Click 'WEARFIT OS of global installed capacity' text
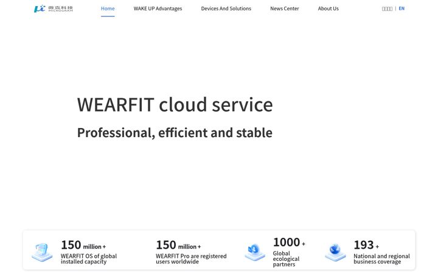438x273 pixels. (x=89, y=259)
